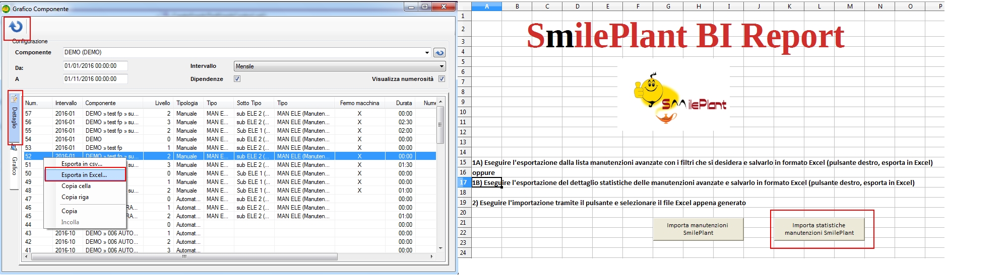
Task: Choose Copia riga in the context menu
Action: 75,197
